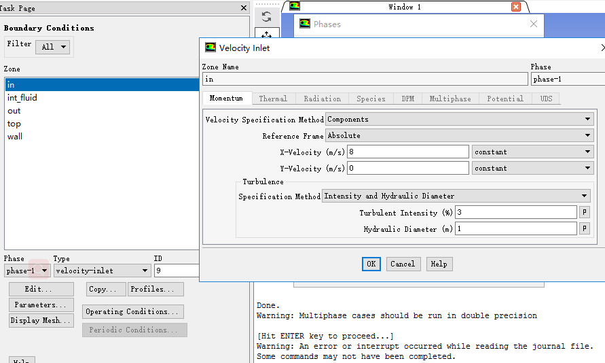The image size is (605, 363).
Task: Open the Velocity Specification Method dropdown
Action: pyautogui.click(x=459, y=120)
